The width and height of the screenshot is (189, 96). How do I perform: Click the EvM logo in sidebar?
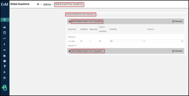[4, 4]
